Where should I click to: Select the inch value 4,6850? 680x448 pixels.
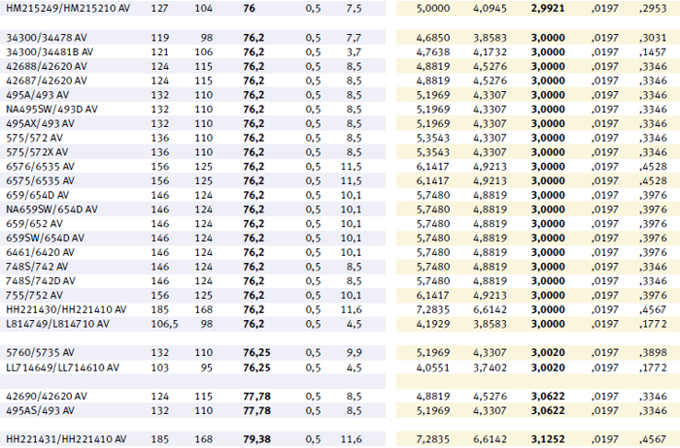(433, 38)
